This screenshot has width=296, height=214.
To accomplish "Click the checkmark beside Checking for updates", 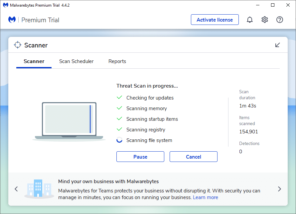I will click(119, 98).
